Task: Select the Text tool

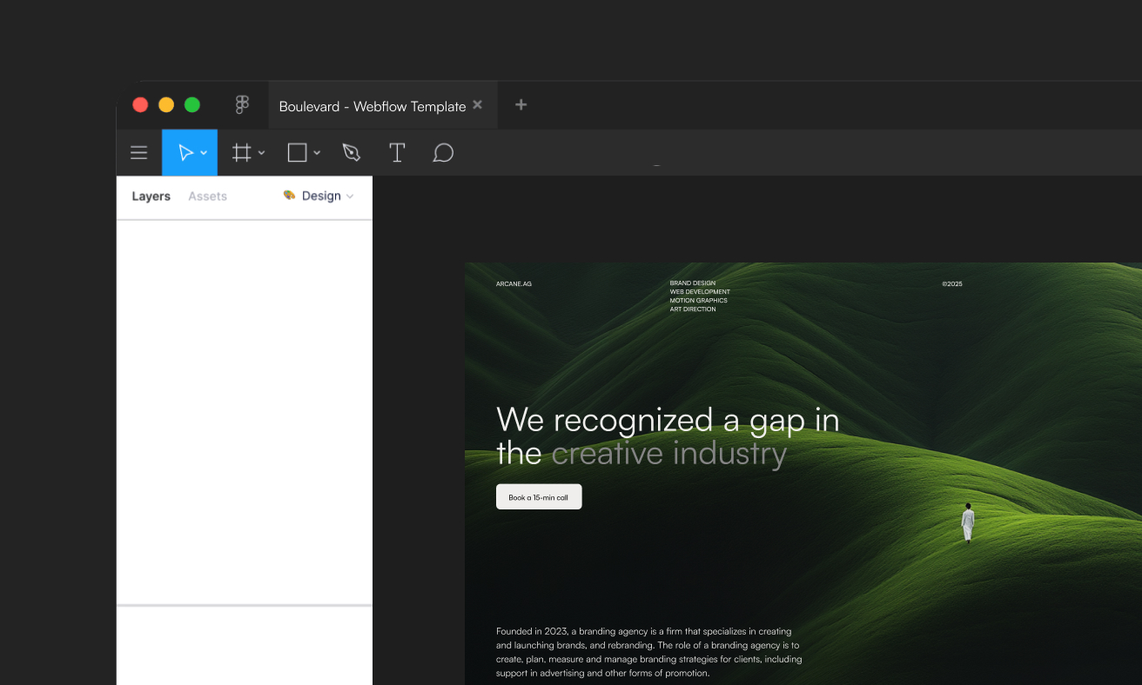Action: (x=397, y=152)
